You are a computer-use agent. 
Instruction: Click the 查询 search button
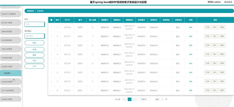click(x=34, y=43)
